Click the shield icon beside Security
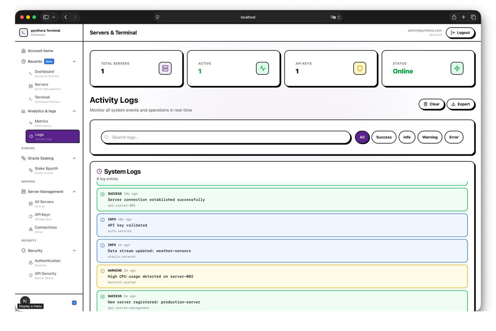496x331 pixels. click(24, 251)
